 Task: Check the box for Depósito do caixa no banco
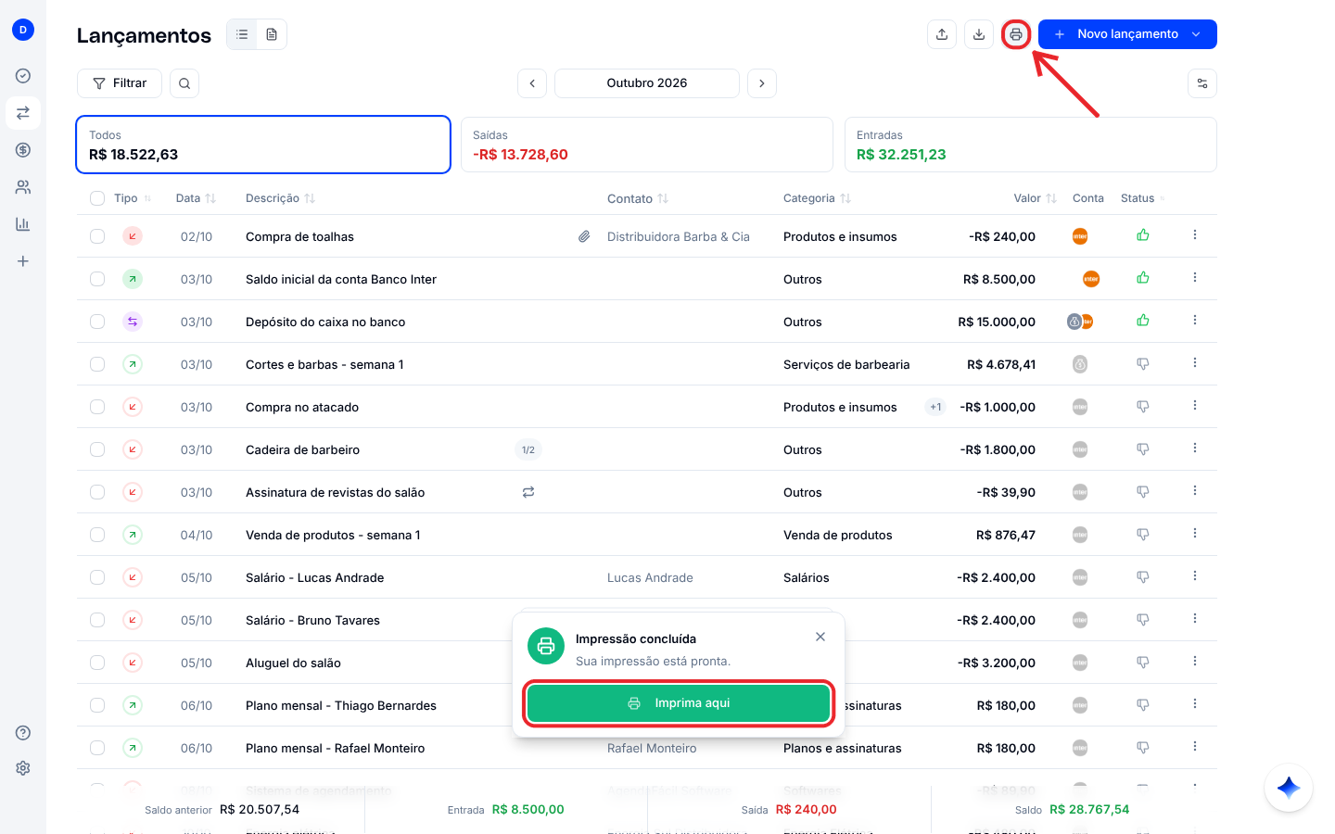(x=97, y=322)
